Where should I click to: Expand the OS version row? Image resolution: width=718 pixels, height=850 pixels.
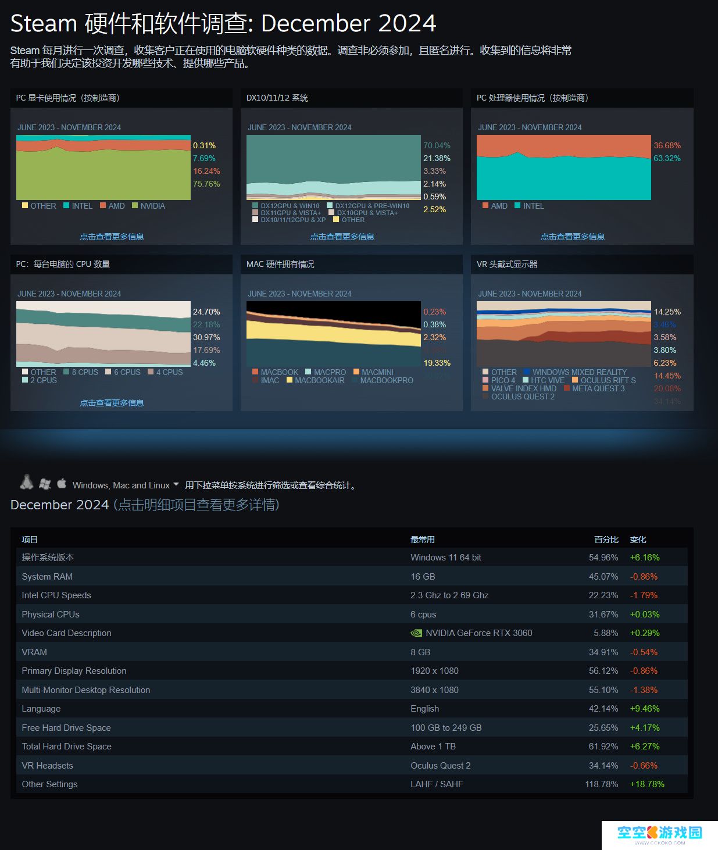click(x=352, y=558)
